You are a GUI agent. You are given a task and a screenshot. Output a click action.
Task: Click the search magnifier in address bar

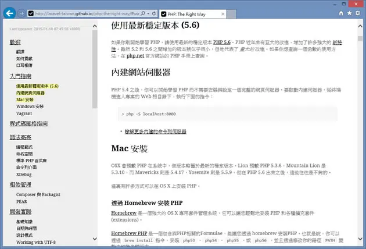point(143,13)
